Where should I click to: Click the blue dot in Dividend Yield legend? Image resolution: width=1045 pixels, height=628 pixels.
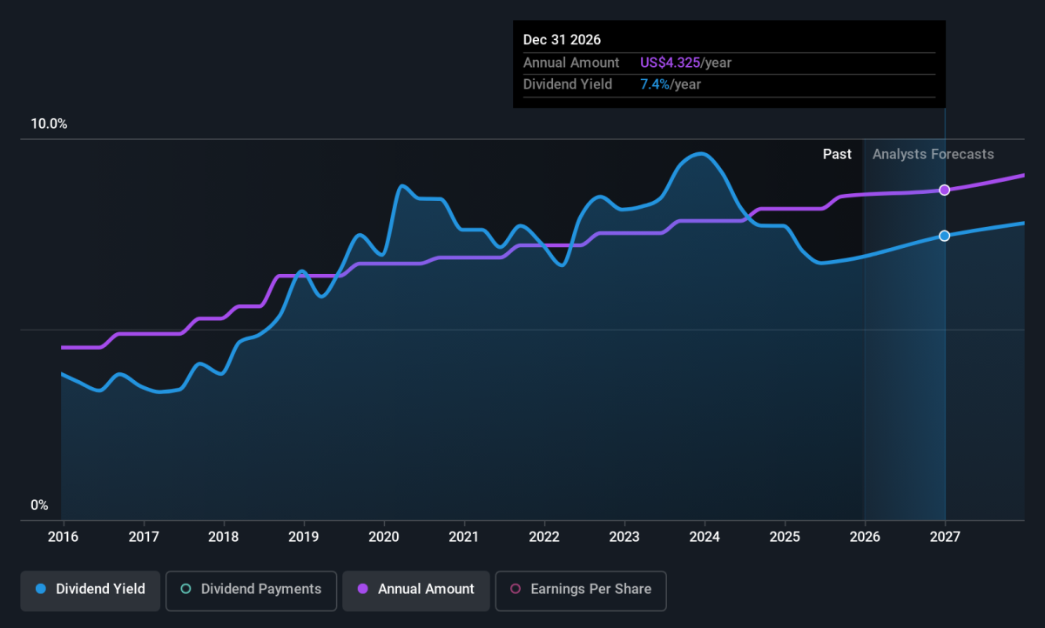click(x=41, y=590)
